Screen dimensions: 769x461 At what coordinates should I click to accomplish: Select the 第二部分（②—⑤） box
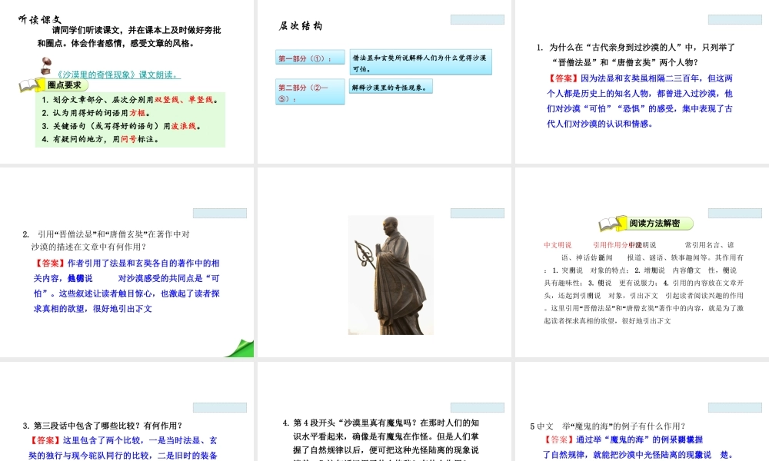point(310,91)
